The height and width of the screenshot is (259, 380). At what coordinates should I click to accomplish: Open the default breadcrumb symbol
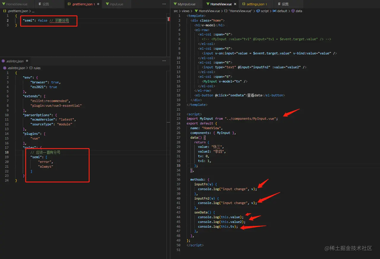click(280, 11)
